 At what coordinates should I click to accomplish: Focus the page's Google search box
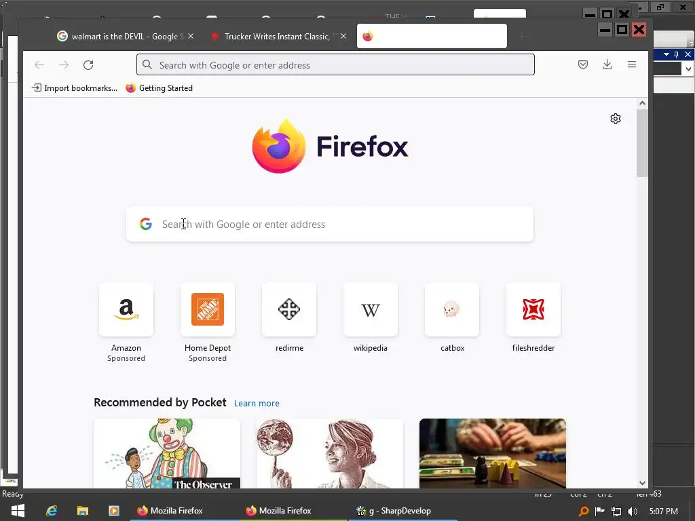[330, 224]
